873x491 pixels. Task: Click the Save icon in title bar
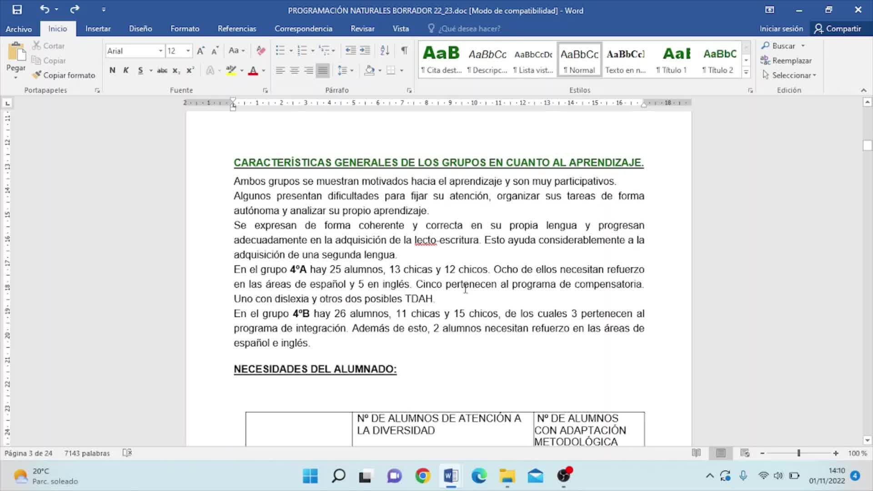click(x=17, y=10)
